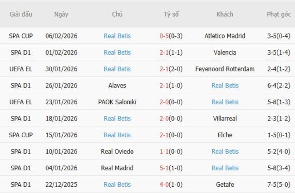This screenshot has width=295, height=193.
Task: Click Elche in the guest column
Action: coord(225,135)
